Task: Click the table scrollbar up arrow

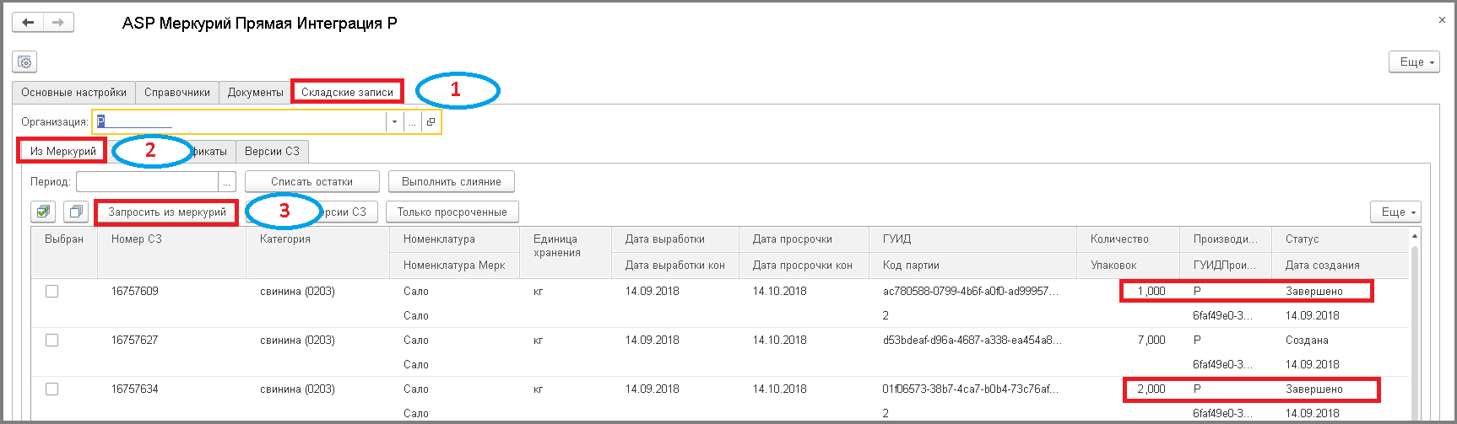Action: point(1415,236)
